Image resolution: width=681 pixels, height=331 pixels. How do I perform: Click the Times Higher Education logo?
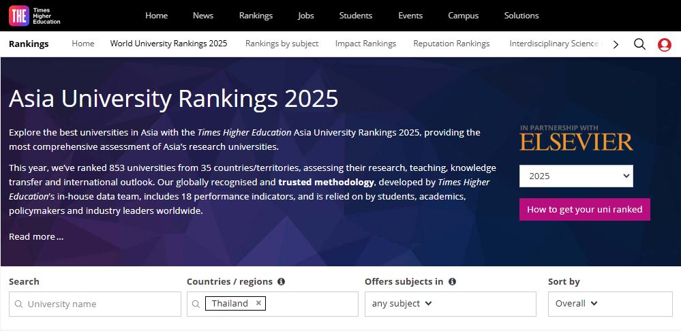coord(35,16)
